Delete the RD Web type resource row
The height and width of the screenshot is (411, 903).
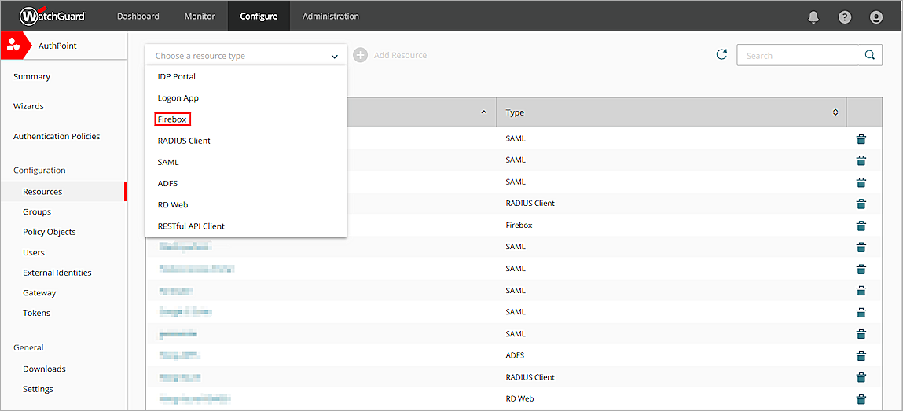861,399
